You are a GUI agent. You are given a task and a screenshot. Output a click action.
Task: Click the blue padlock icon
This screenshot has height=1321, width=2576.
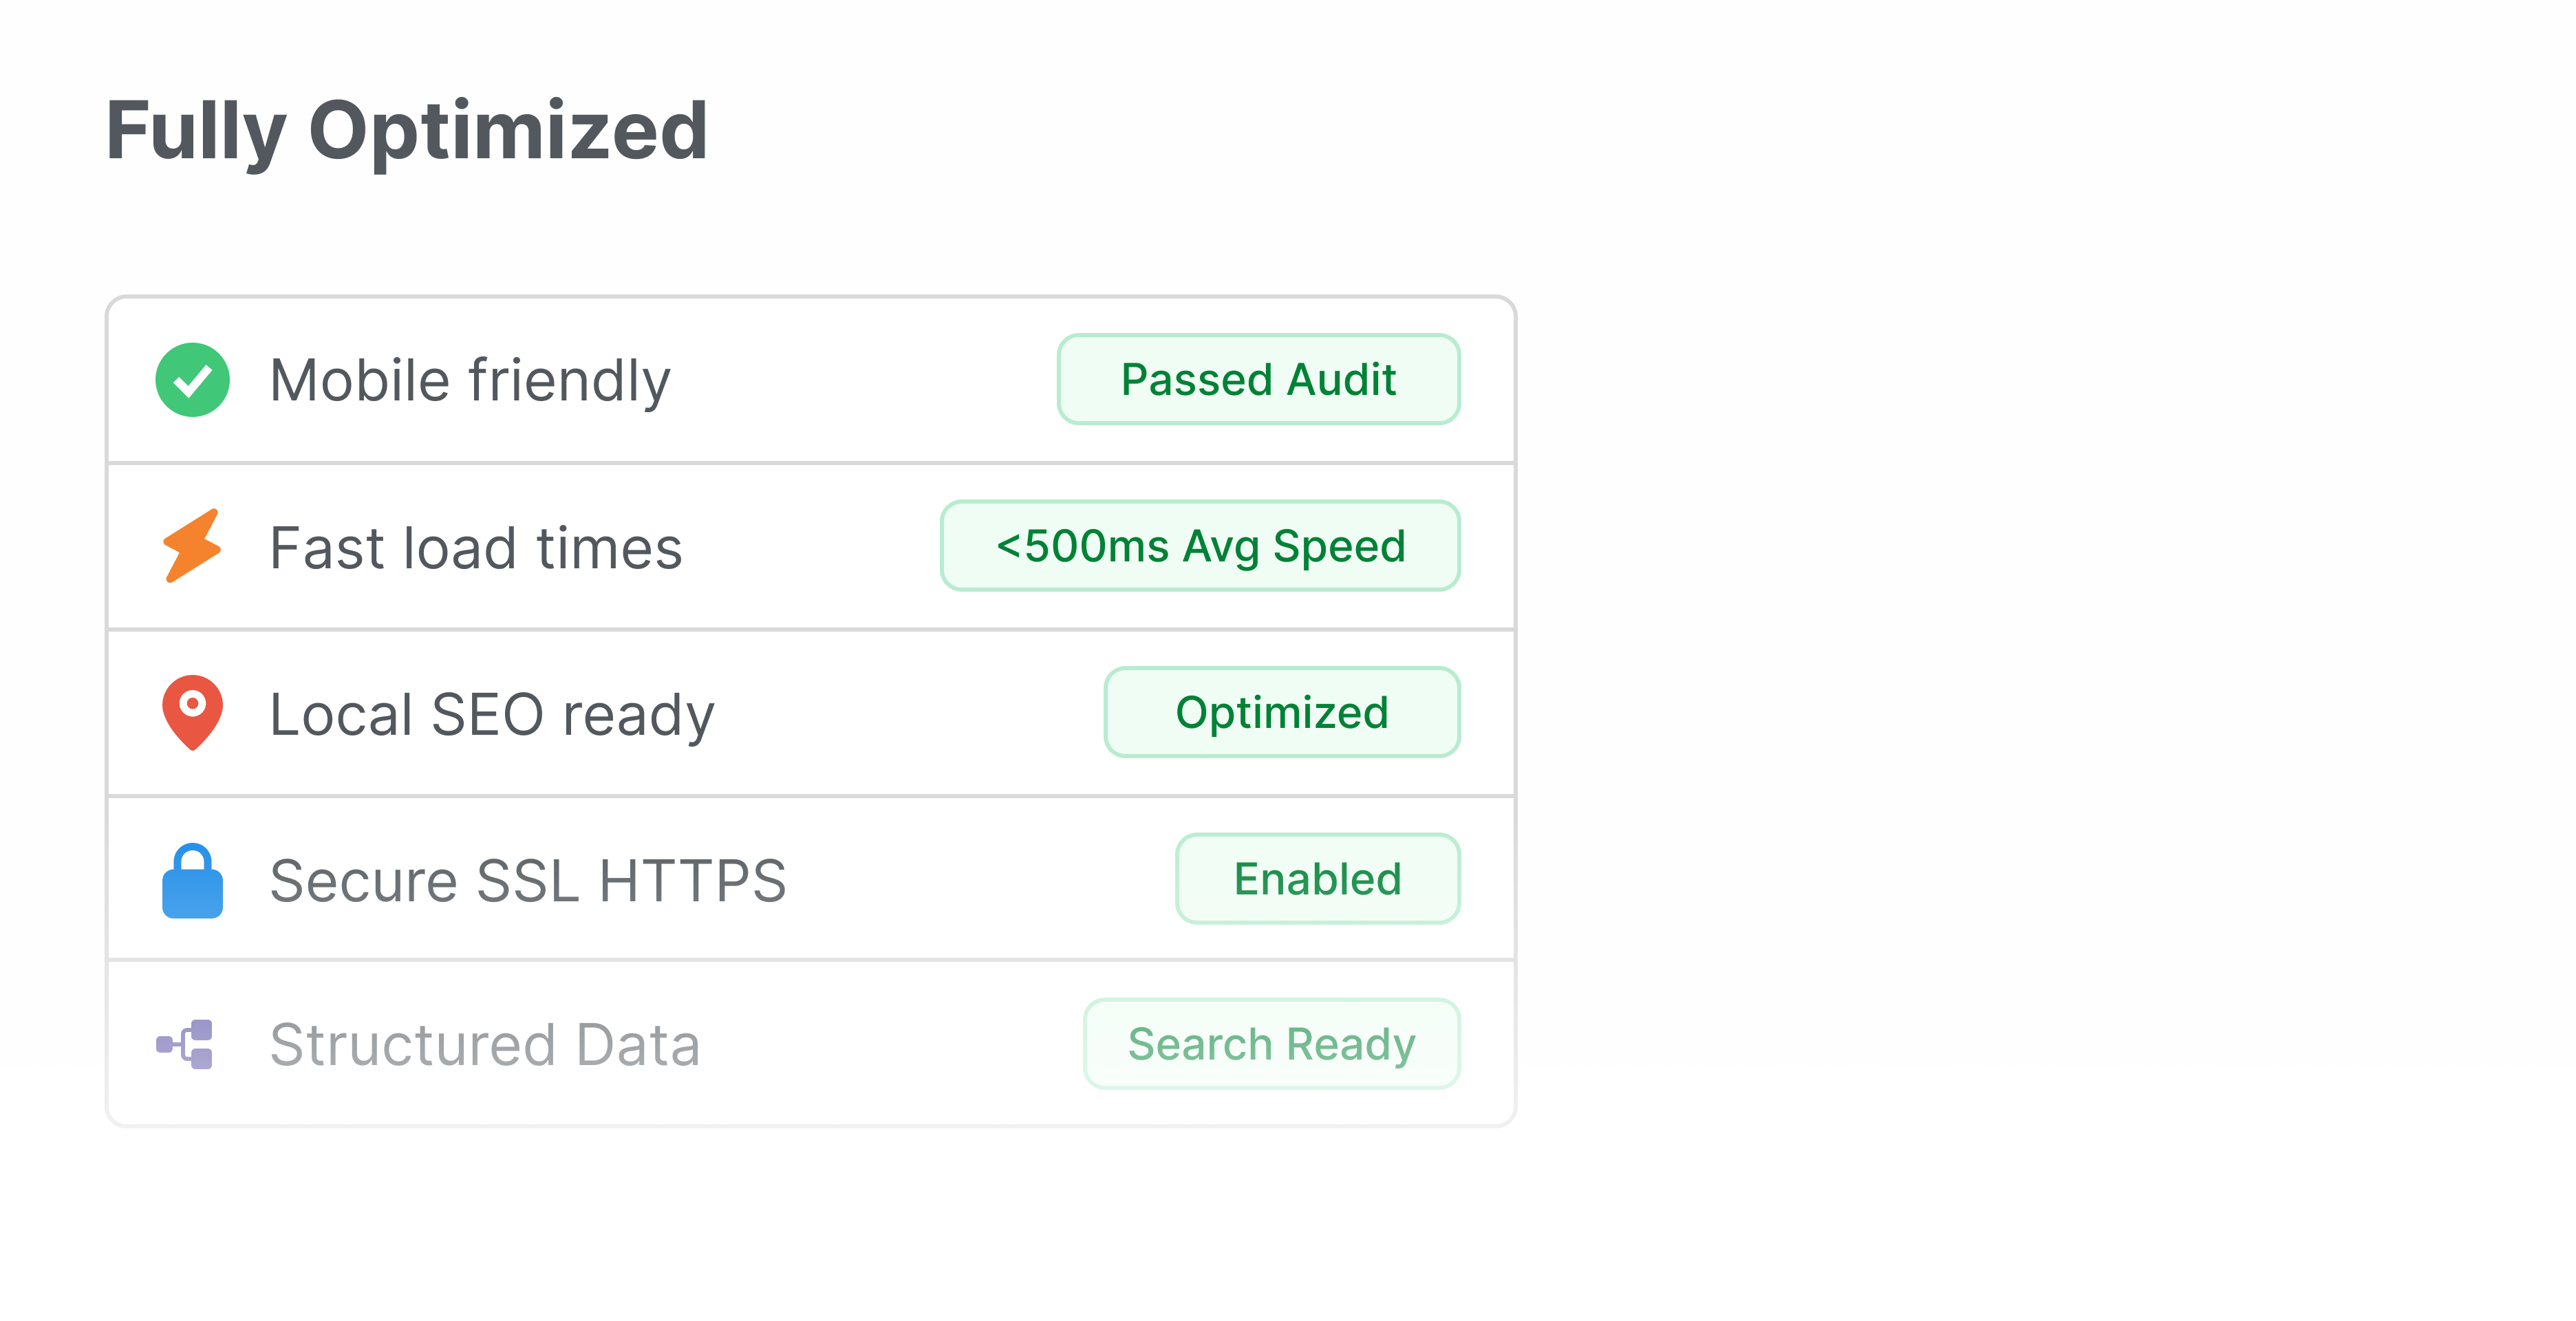(x=192, y=881)
